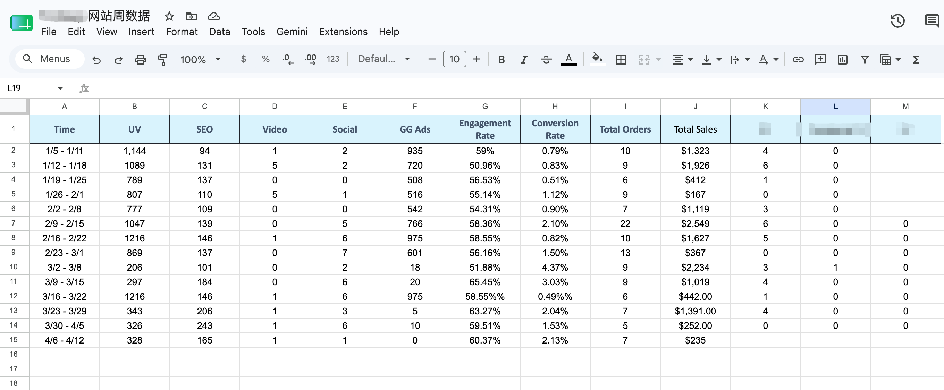Select the 4.37% conversion rate cell
Screen dimensions: 944x390
click(x=555, y=267)
